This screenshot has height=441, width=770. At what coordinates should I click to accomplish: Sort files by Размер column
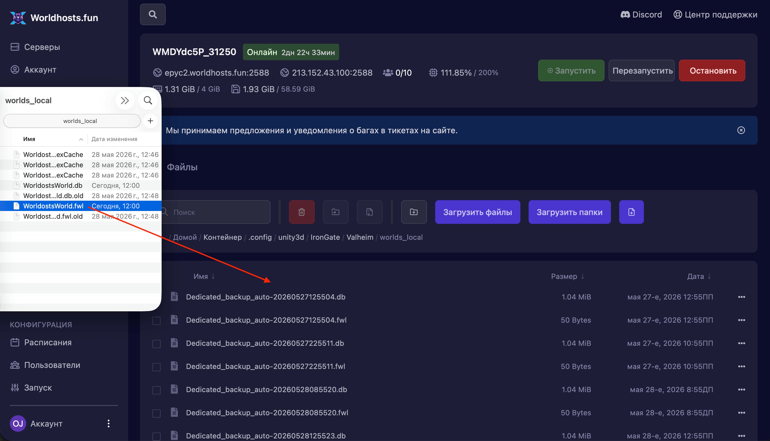tap(568, 276)
